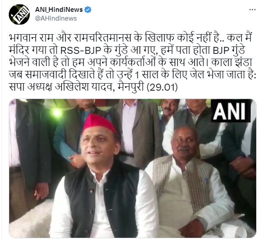Image resolution: width=261 pixels, height=240 pixels.
Task: Open the embedded press photo
Action: point(133,168)
